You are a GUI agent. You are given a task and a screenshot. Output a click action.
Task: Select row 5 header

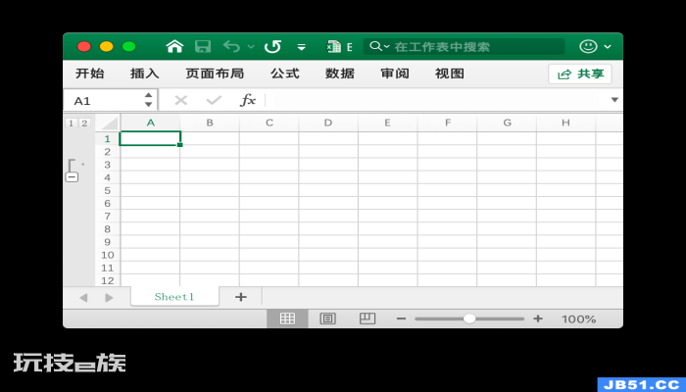pos(107,190)
